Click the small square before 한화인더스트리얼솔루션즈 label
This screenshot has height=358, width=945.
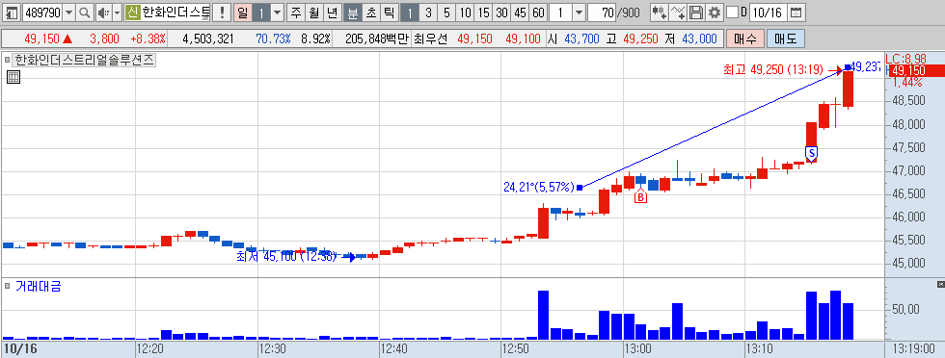click(8, 61)
